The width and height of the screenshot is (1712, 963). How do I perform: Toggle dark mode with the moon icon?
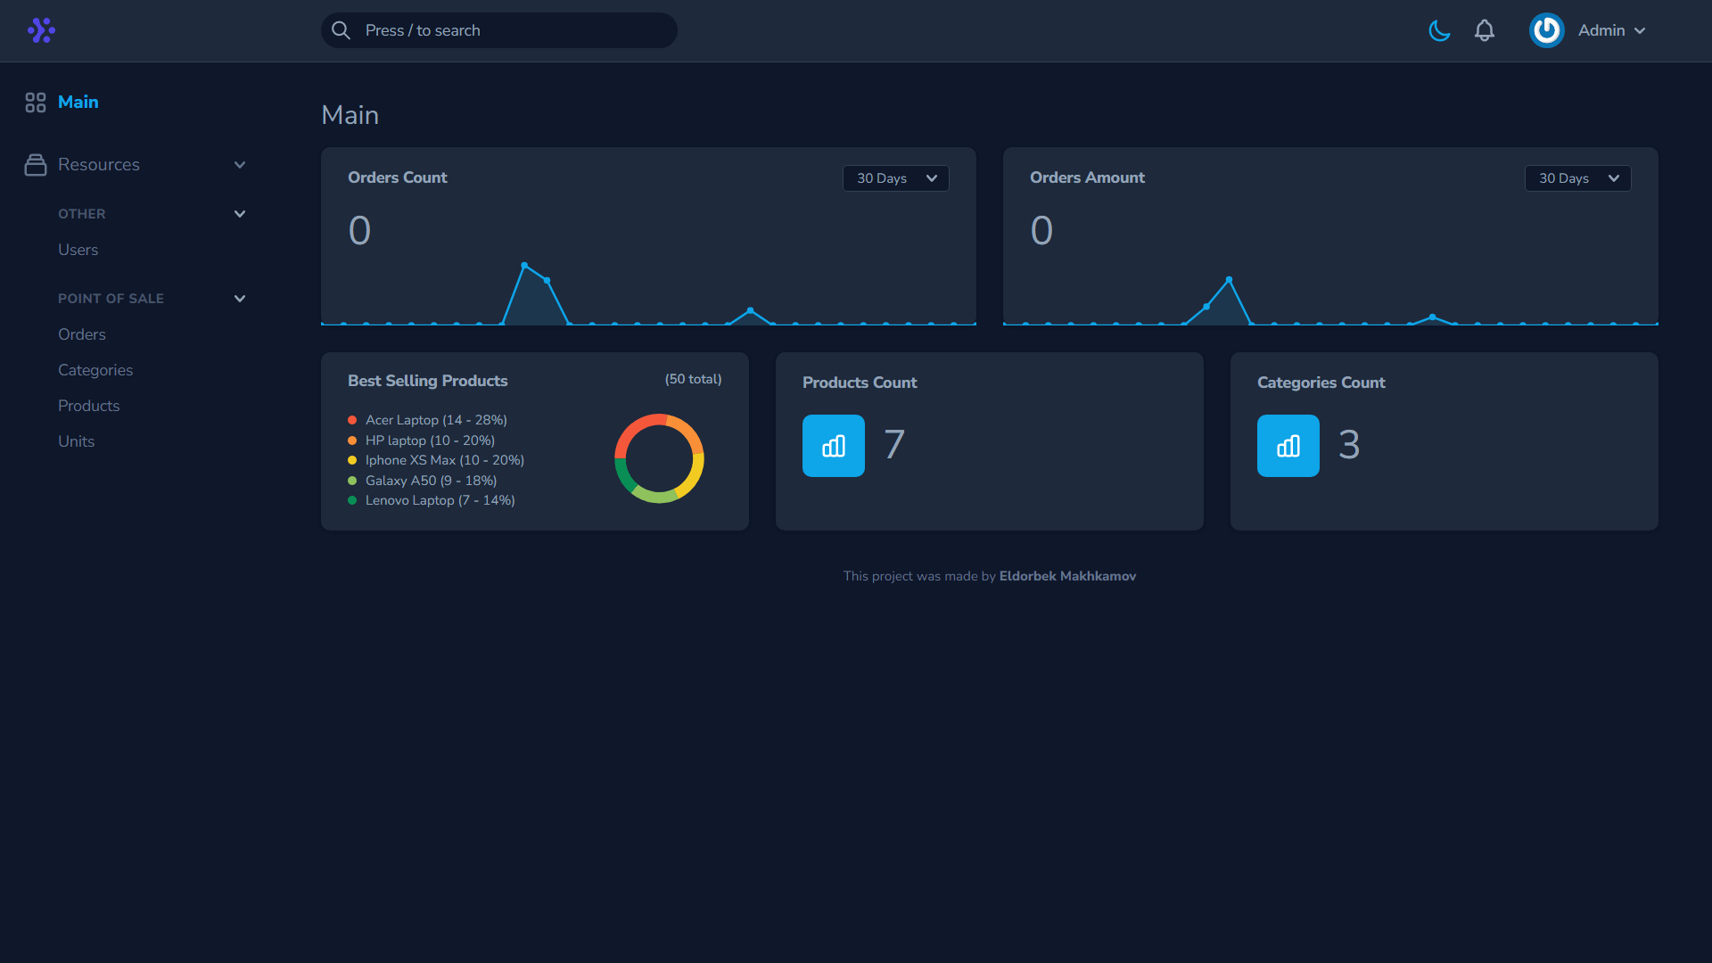point(1439,30)
